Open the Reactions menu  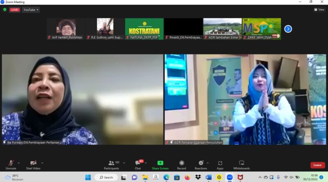click(x=200, y=163)
